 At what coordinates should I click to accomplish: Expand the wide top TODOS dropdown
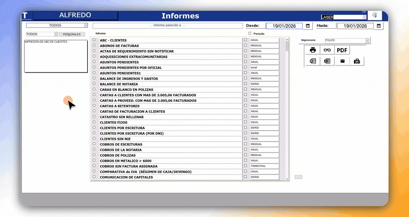tap(86, 25)
